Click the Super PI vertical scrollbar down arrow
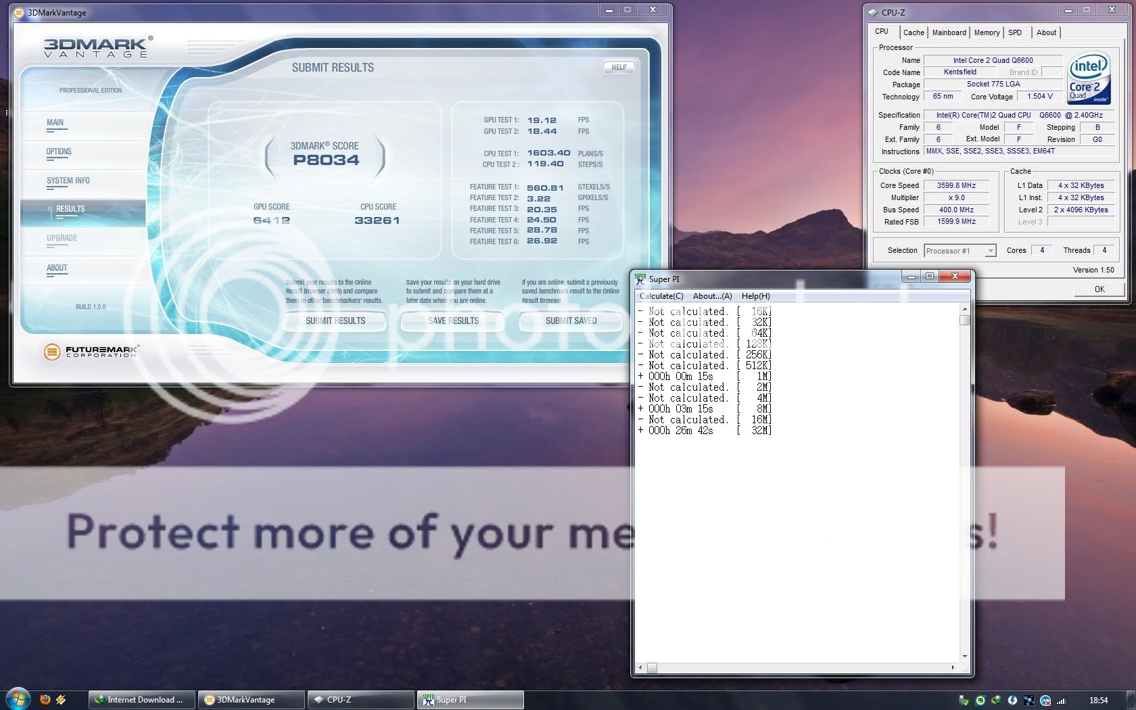Image resolution: width=1136 pixels, height=710 pixels. point(965,656)
